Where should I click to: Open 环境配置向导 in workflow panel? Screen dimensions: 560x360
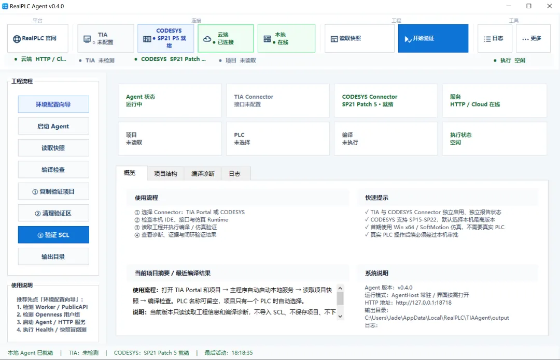tap(53, 104)
